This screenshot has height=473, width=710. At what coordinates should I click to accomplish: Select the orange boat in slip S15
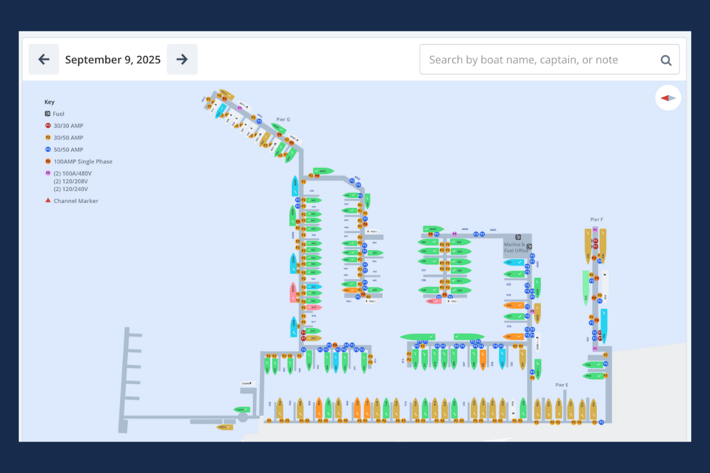tap(514, 336)
